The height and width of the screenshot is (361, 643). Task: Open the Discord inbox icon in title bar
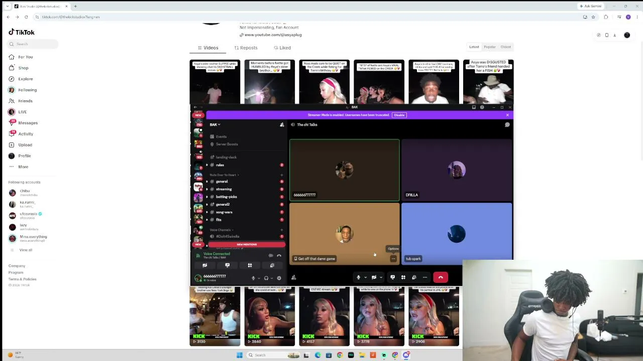click(x=474, y=107)
